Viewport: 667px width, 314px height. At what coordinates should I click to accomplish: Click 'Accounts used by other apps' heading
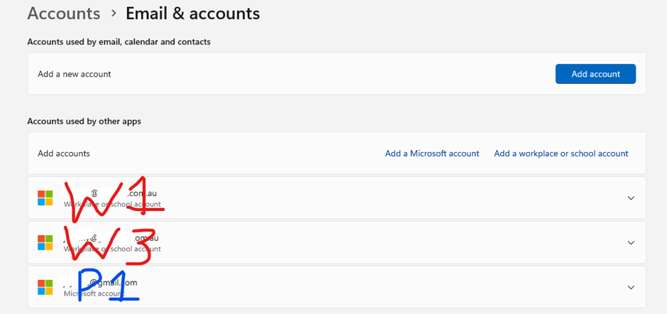(x=84, y=121)
